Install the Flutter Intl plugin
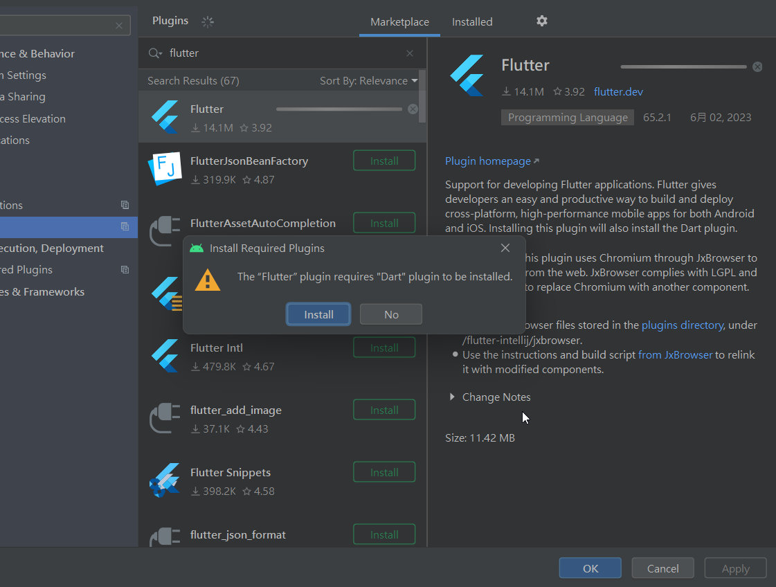This screenshot has width=776, height=587. 384,347
